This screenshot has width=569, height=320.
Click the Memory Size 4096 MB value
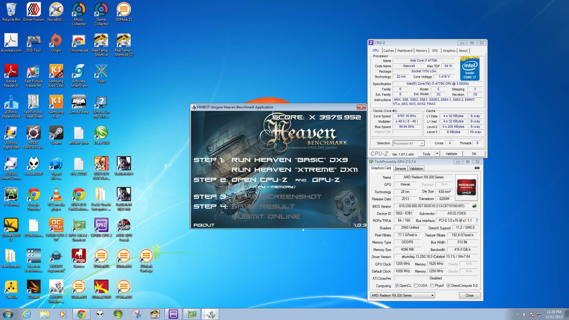tap(407, 249)
